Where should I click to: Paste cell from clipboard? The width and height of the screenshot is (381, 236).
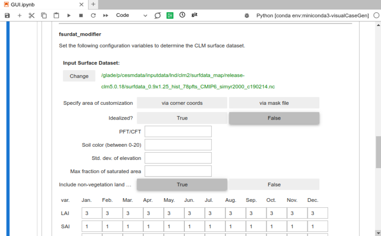coord(56,15)
